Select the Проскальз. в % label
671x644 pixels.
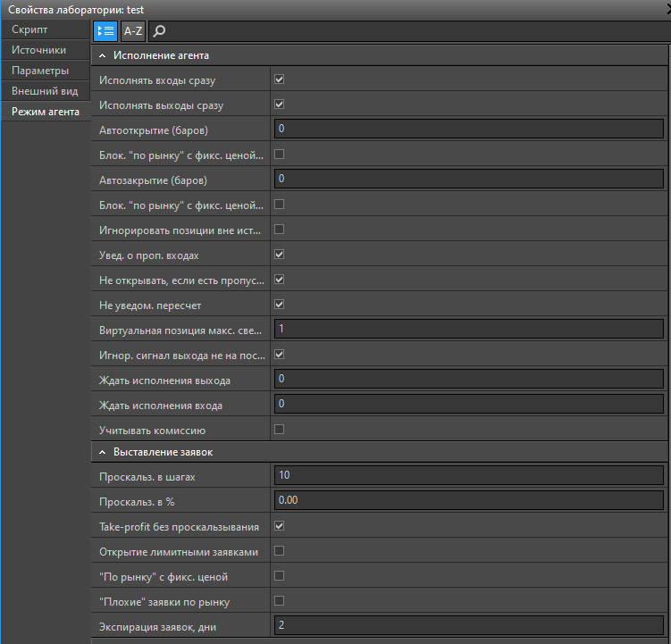coord(137,502)
